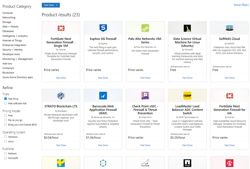Screen dimensions: 250x169
Task: Click the Barracuda WAF blue logo
Action: 103,96
